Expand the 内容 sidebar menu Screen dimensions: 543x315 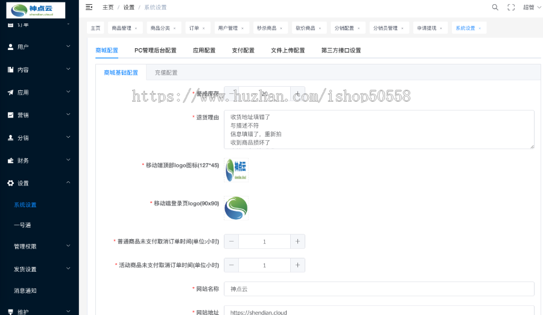tap(68, 69)
